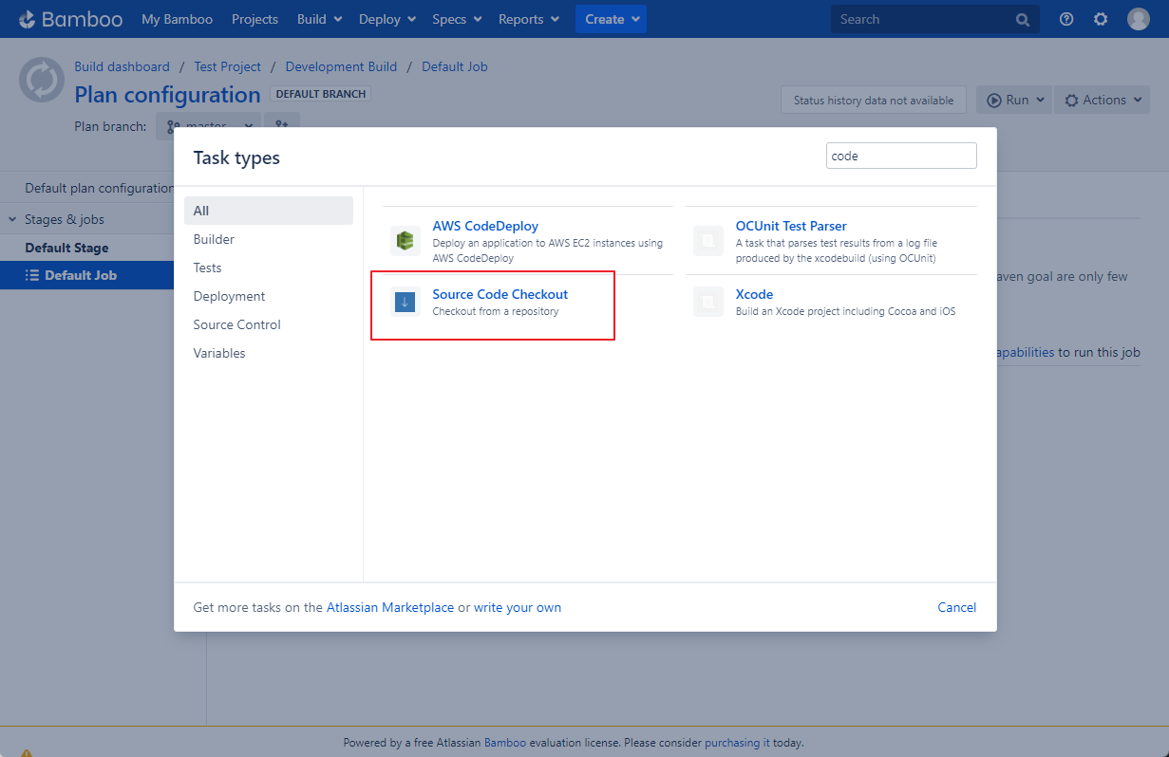Click the plan status circular arrows icon
The image size is (1169, 757).
(42, 81)
